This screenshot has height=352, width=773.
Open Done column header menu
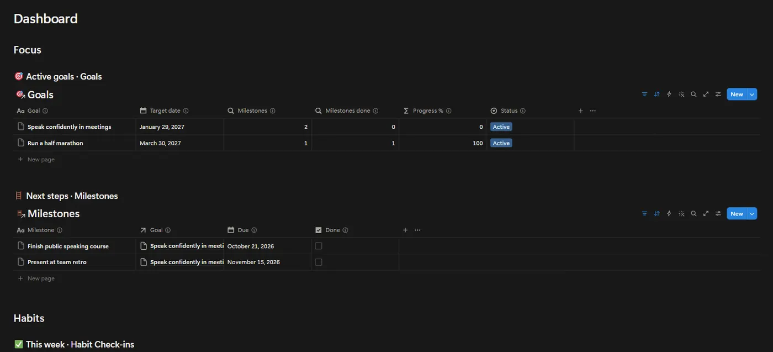[331, 230]
